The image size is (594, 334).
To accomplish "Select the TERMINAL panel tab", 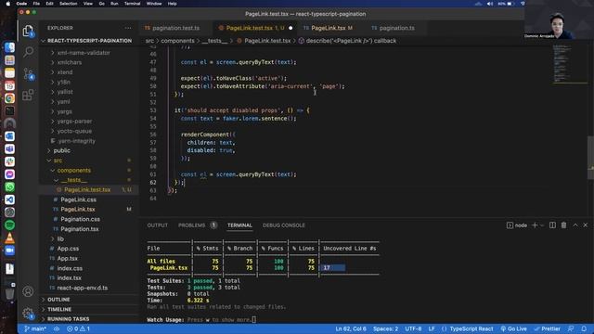I will click(x=239, y=225).
